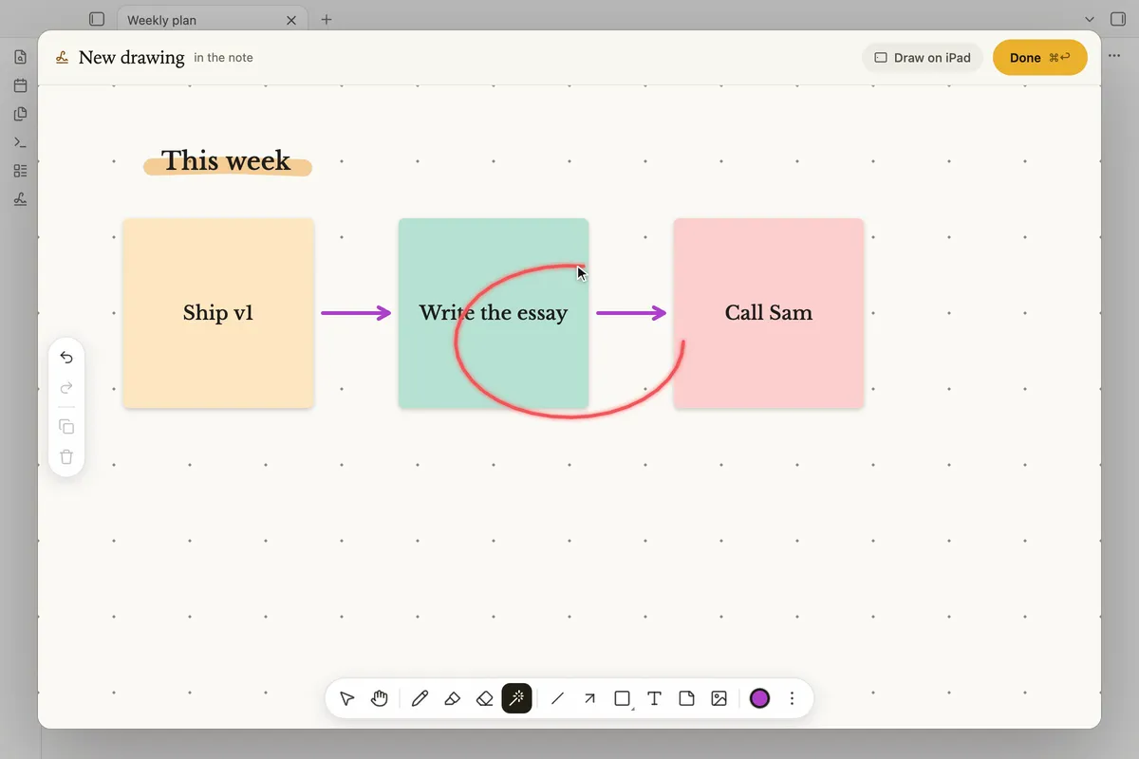Open the ellipsis menu beside Done

[x=1114, y=57]
